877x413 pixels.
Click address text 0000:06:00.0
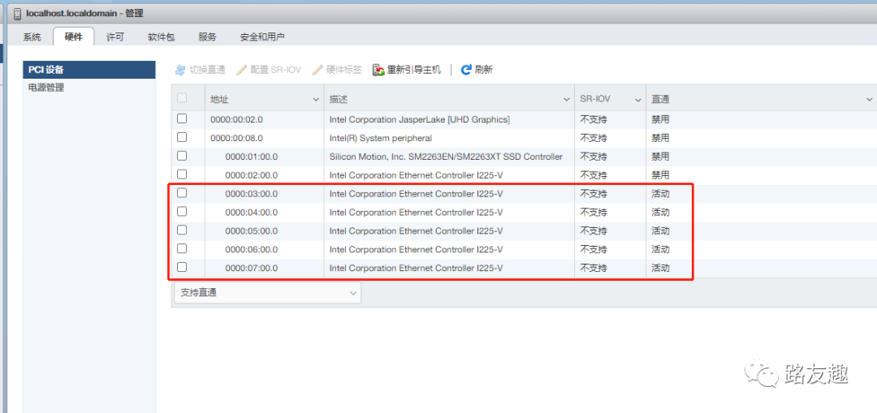pyautogui.click(x=251, y=249)
